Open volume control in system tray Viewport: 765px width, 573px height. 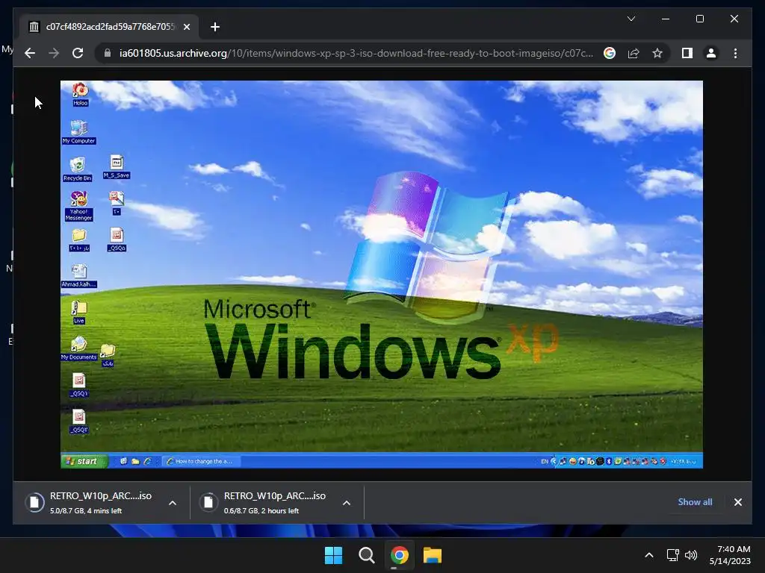point(691,555)
